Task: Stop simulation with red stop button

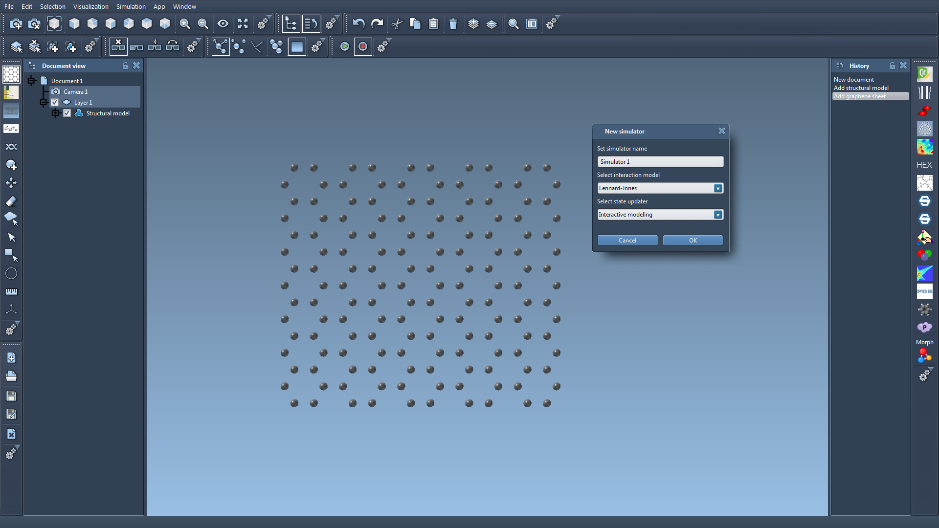Action: pyautogui.click(x=362, y=46)
